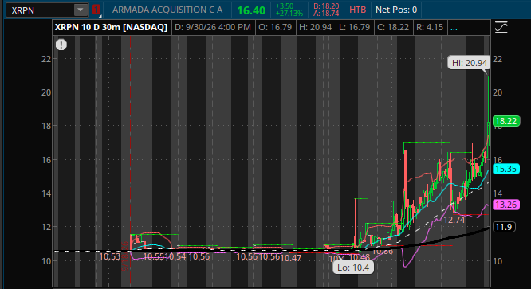The width and height of the screenshot is (531, 289).
Task: Click the bid price B: 18.20
Action: click(x=326, y=6)
